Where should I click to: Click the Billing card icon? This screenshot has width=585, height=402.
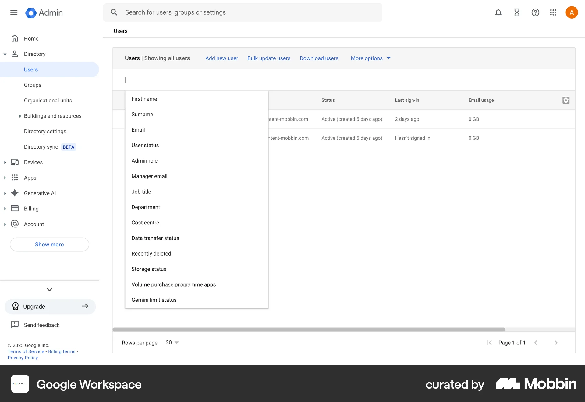(15, 208)
